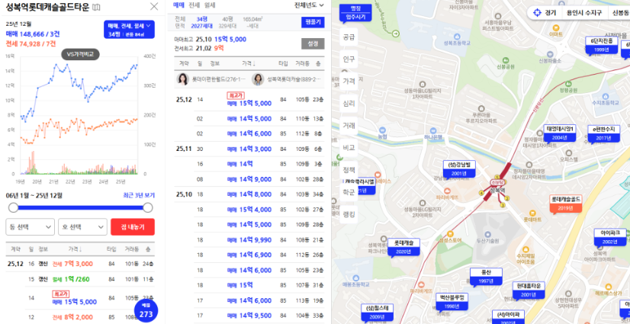Select the (상)강남빌 2001년 apartment marker
This screenshot has height=324, width=630.
coord(459,169)
